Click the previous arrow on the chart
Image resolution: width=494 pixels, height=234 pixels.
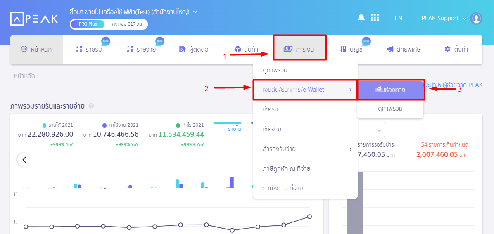[x=24, y=160]
